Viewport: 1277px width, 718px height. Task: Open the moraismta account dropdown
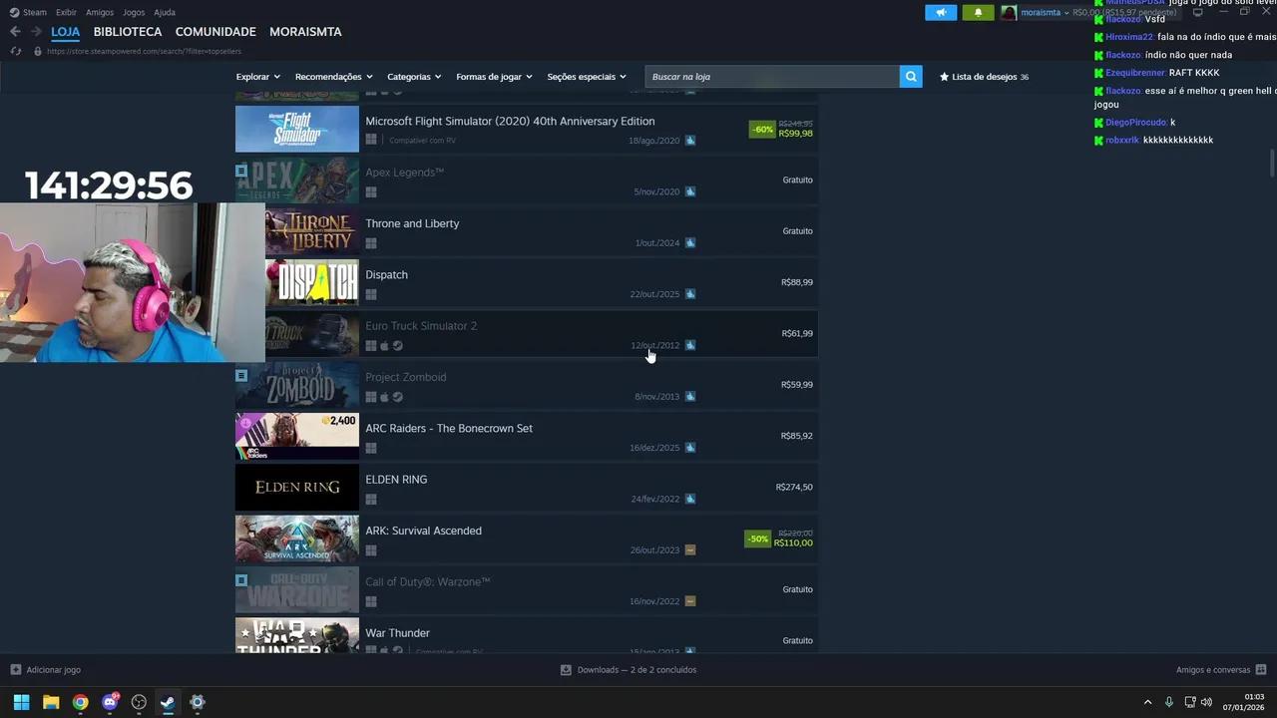click(1045, 13)
